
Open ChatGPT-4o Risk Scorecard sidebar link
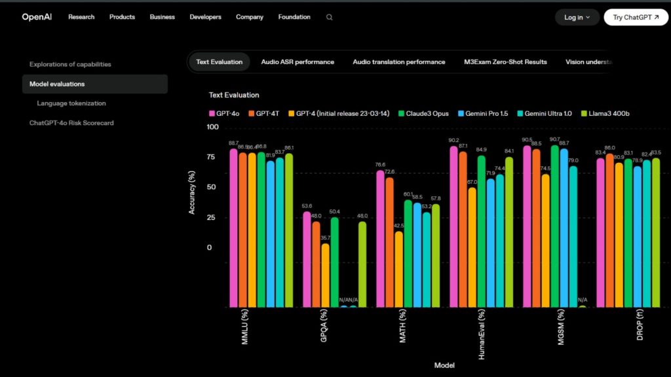coord(71,123)
